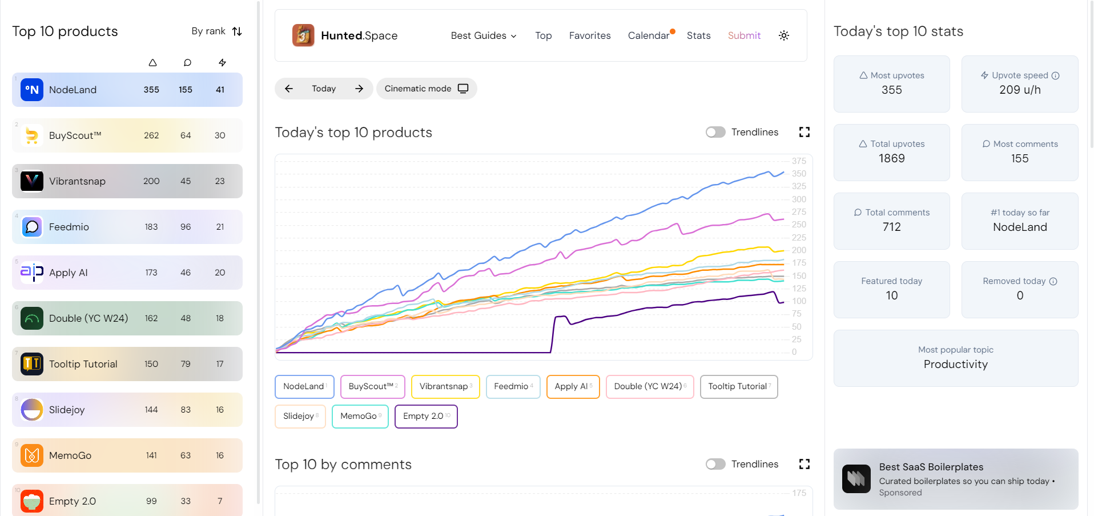Click the Feedmio product icon
The height and width of the screenshot is (516, 1094).
click(32, 227)
